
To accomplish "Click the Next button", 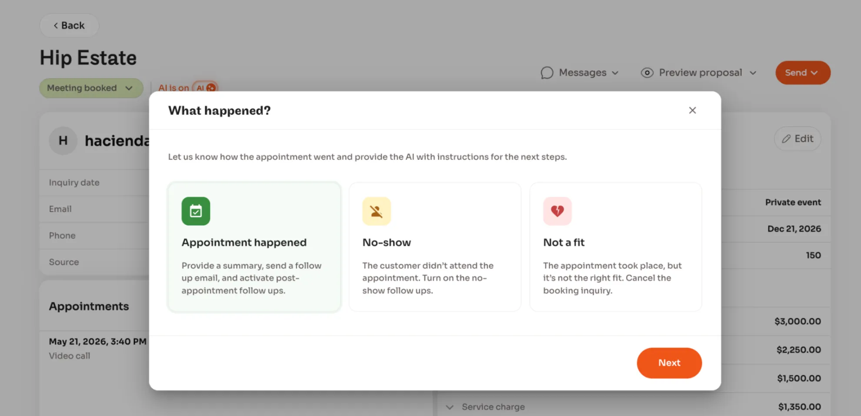I will coord(669,363).
